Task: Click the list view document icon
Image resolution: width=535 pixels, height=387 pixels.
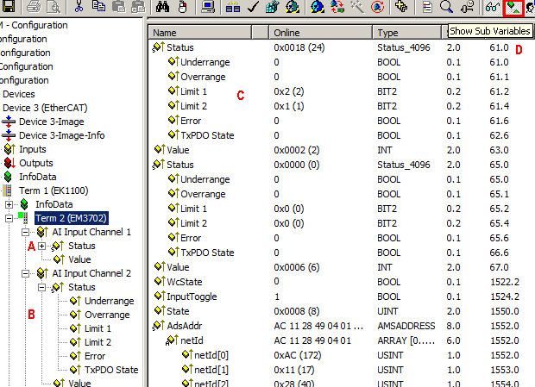Action: pos(427,6)
